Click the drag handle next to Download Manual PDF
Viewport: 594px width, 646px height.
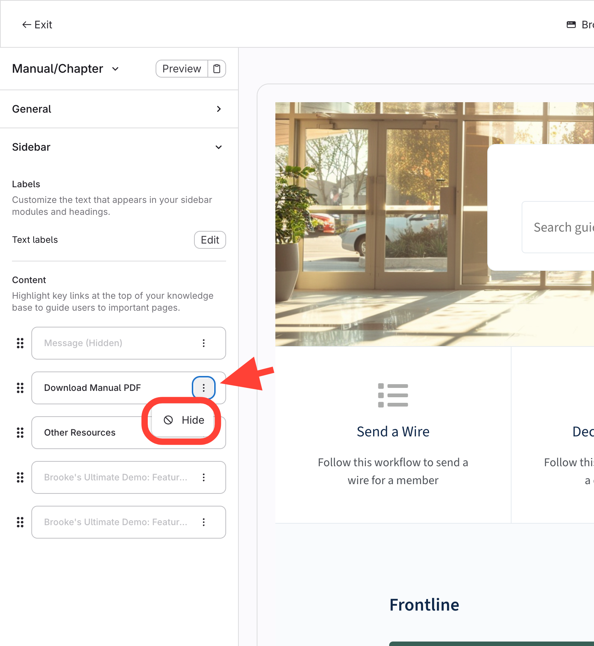[20, 388]
